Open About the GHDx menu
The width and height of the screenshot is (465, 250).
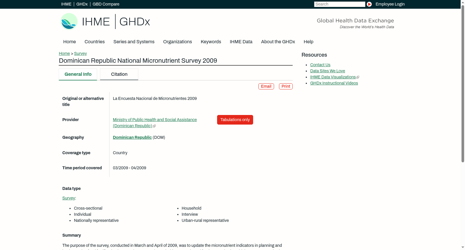(278, 42)
